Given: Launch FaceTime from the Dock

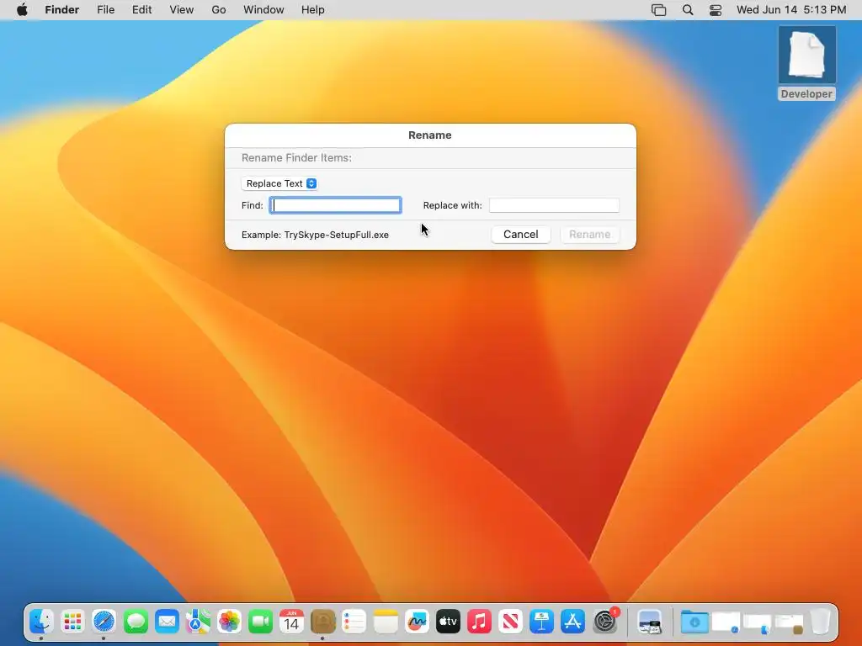Looking at the screenshot, I should pos(261,622).
